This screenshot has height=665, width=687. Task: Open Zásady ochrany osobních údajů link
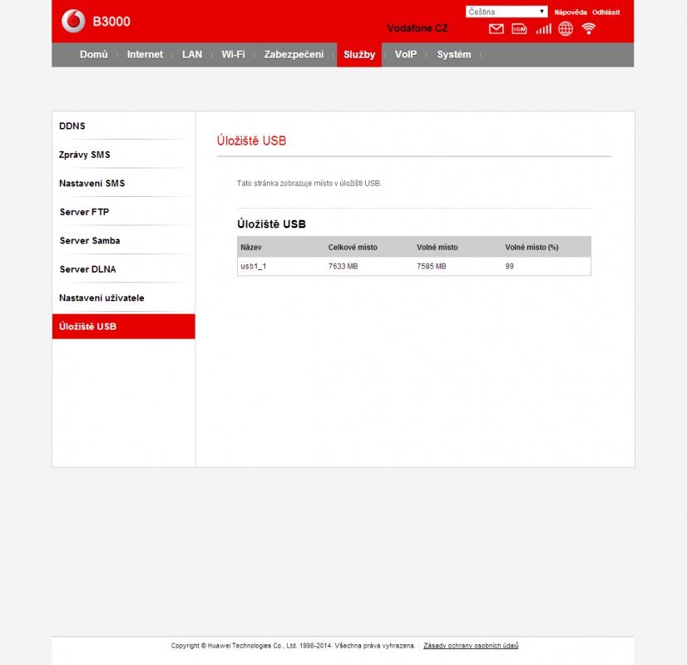471,645
